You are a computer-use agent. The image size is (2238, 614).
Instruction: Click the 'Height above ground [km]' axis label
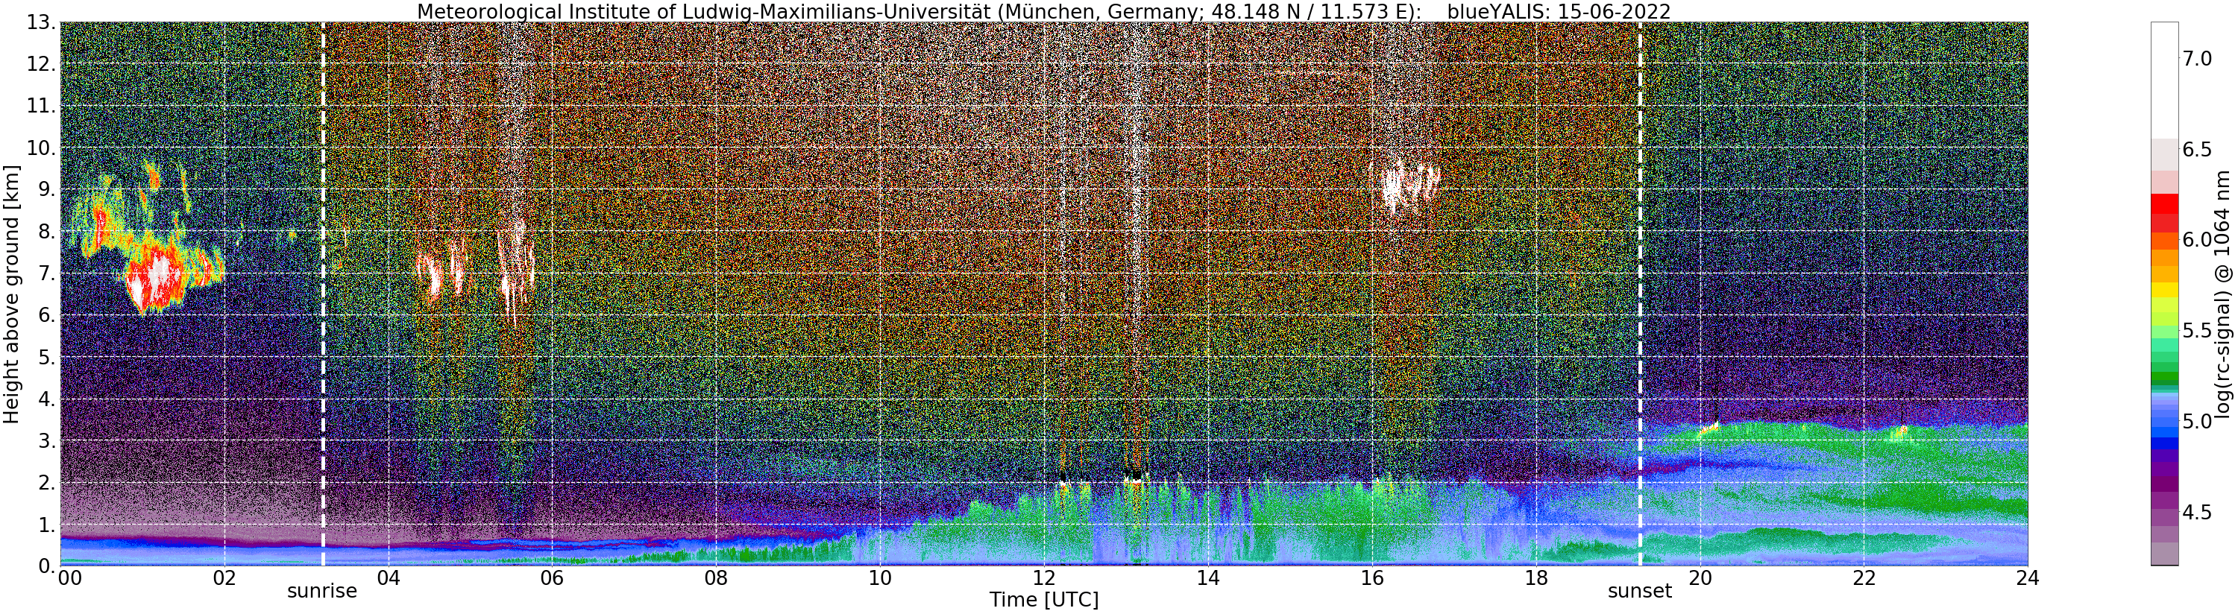[11, 294]
